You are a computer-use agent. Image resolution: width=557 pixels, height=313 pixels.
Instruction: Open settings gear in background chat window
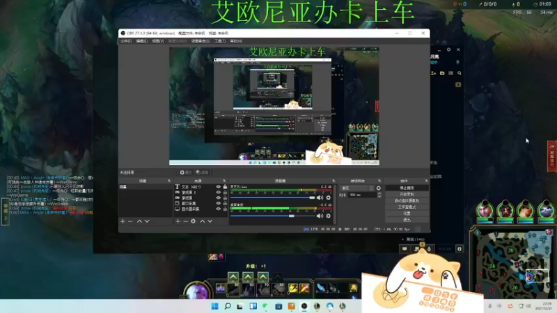pyautogui.click(x=448, y=49)
